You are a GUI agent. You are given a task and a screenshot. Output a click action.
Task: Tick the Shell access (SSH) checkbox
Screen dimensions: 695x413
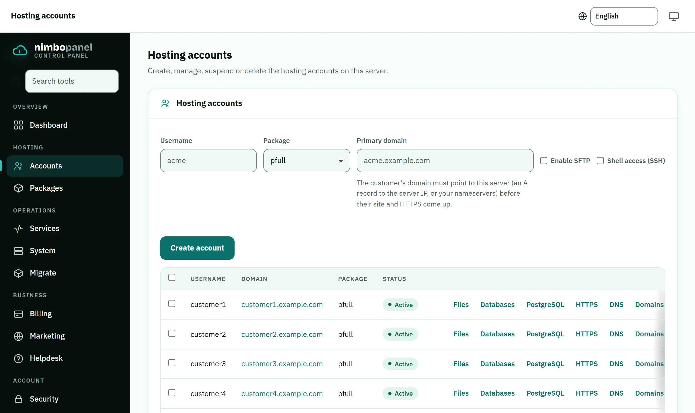coord(600,161)
